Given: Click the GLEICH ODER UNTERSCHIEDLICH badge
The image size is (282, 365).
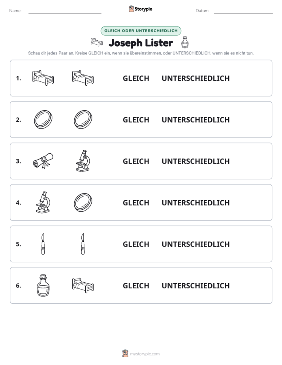Looking at the screenshot, I should tap(141, 31).
